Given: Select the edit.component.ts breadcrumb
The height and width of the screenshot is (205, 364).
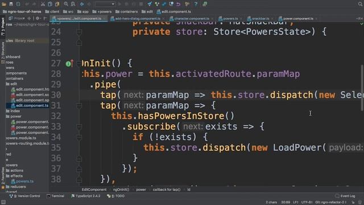Looking at the screenshot, I should coord(173,11).
